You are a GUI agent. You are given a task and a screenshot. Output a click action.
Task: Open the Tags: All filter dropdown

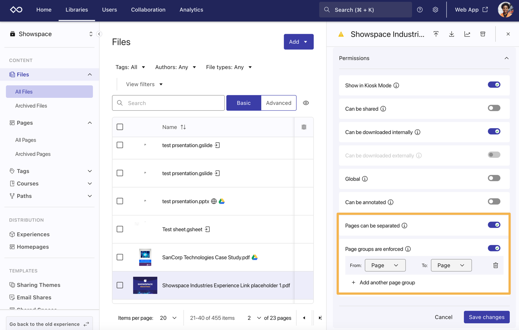pyautogui.click(x=130, y=67)
